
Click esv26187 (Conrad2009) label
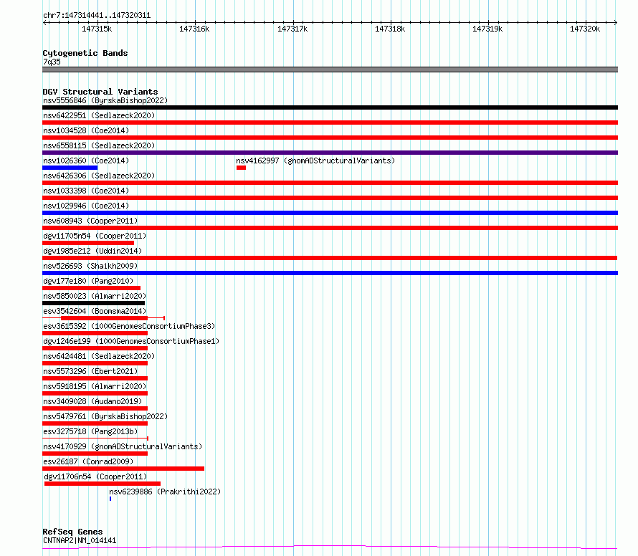[88, 461]
